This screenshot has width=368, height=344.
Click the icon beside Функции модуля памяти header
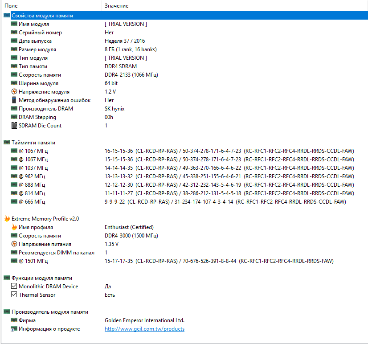[x=7, y=278]
